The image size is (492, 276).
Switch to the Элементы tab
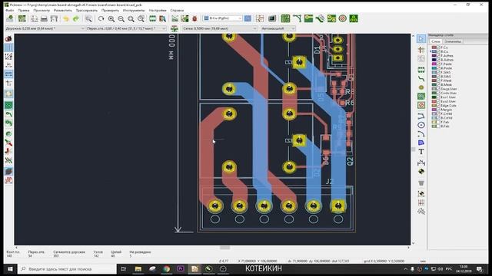453,41
